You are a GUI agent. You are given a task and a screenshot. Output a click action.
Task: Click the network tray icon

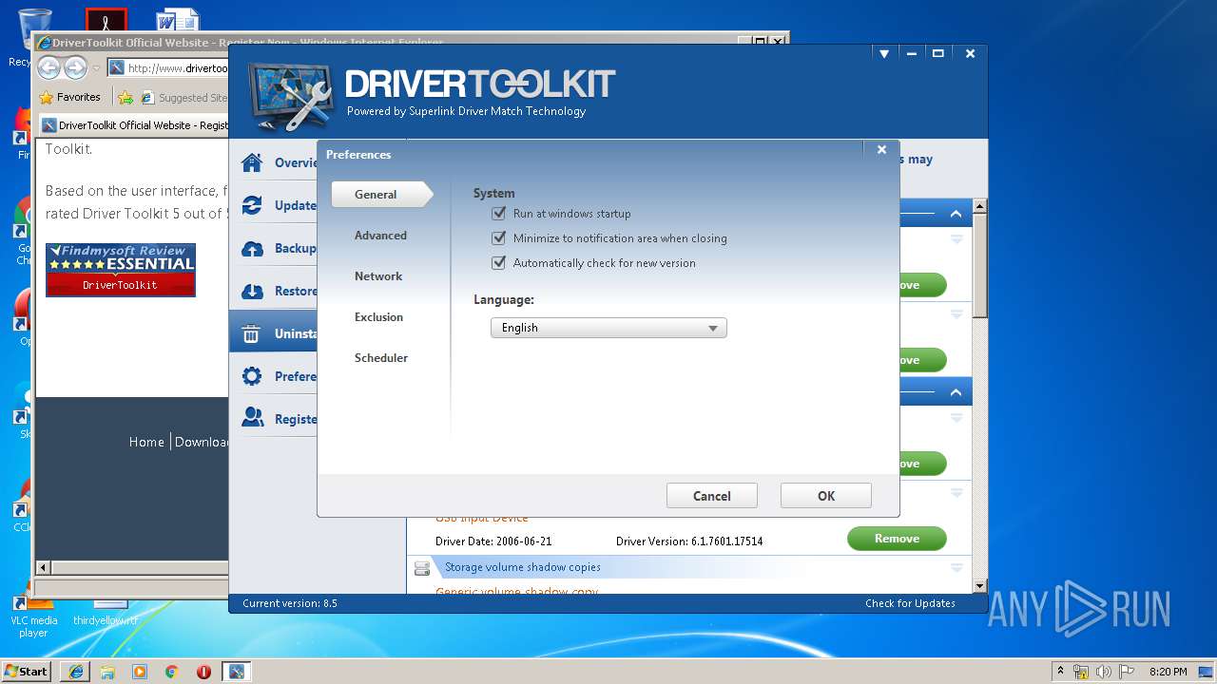[1081, 672]
